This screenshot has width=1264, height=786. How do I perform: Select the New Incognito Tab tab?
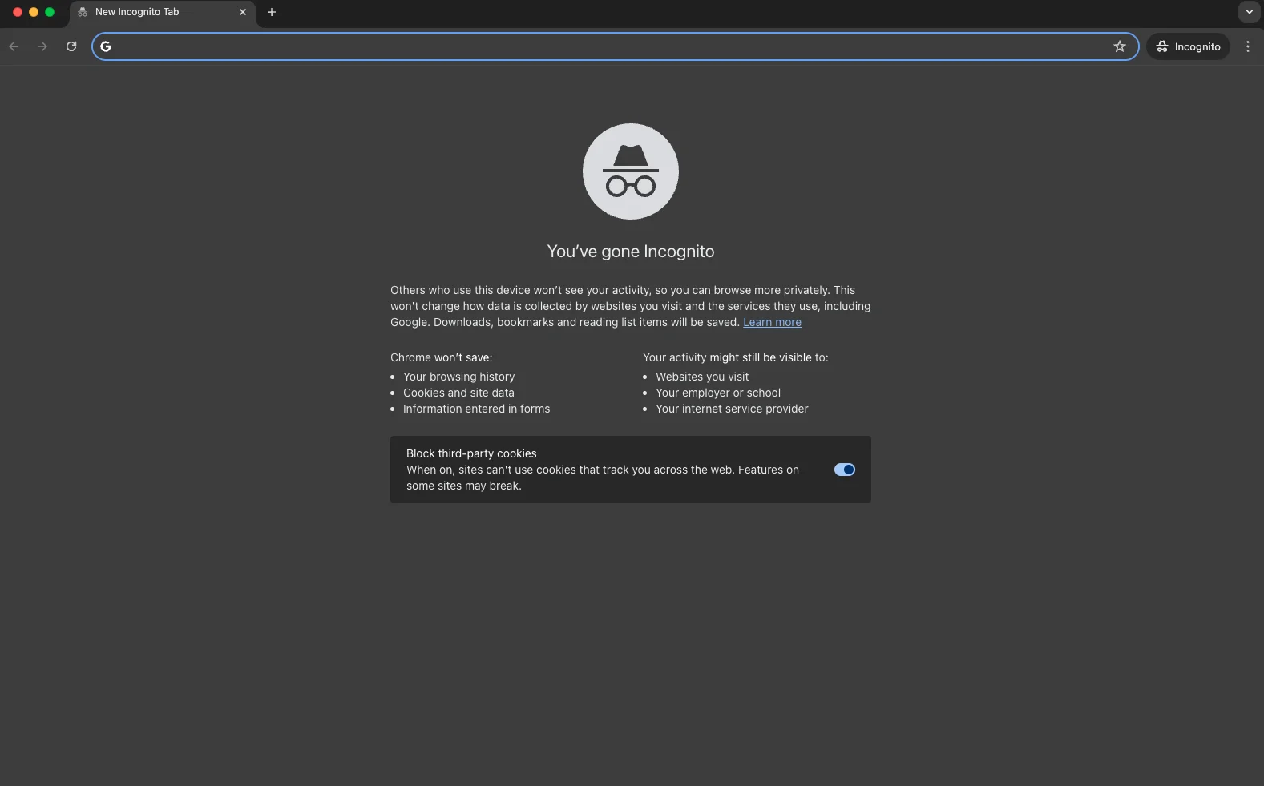tap(163, 12)
